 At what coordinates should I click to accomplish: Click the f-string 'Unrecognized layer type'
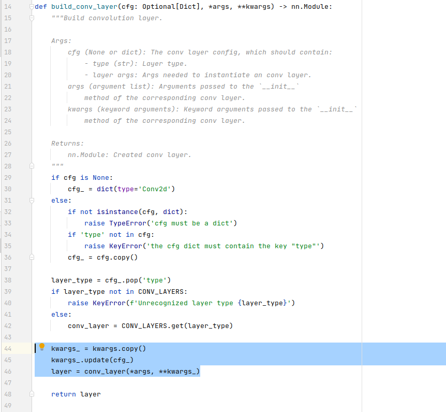pos(185,303)
